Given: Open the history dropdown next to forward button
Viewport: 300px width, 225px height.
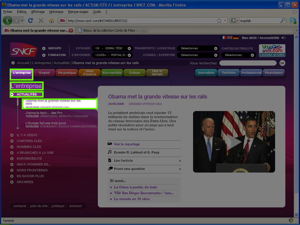Looking at the screenshot, I should 22,21.
